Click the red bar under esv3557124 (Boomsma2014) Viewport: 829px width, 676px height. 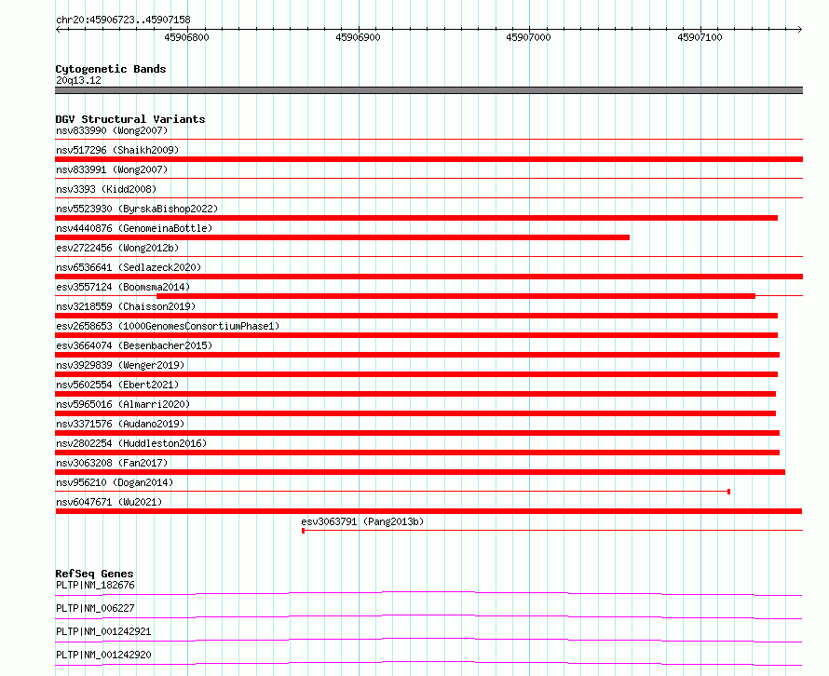[455, 296]
